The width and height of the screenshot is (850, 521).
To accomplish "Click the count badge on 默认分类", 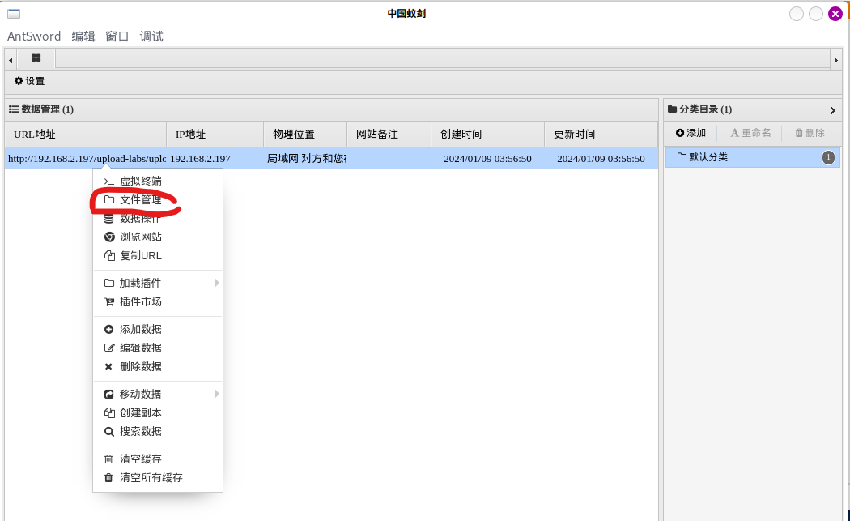I will [828, 157].
